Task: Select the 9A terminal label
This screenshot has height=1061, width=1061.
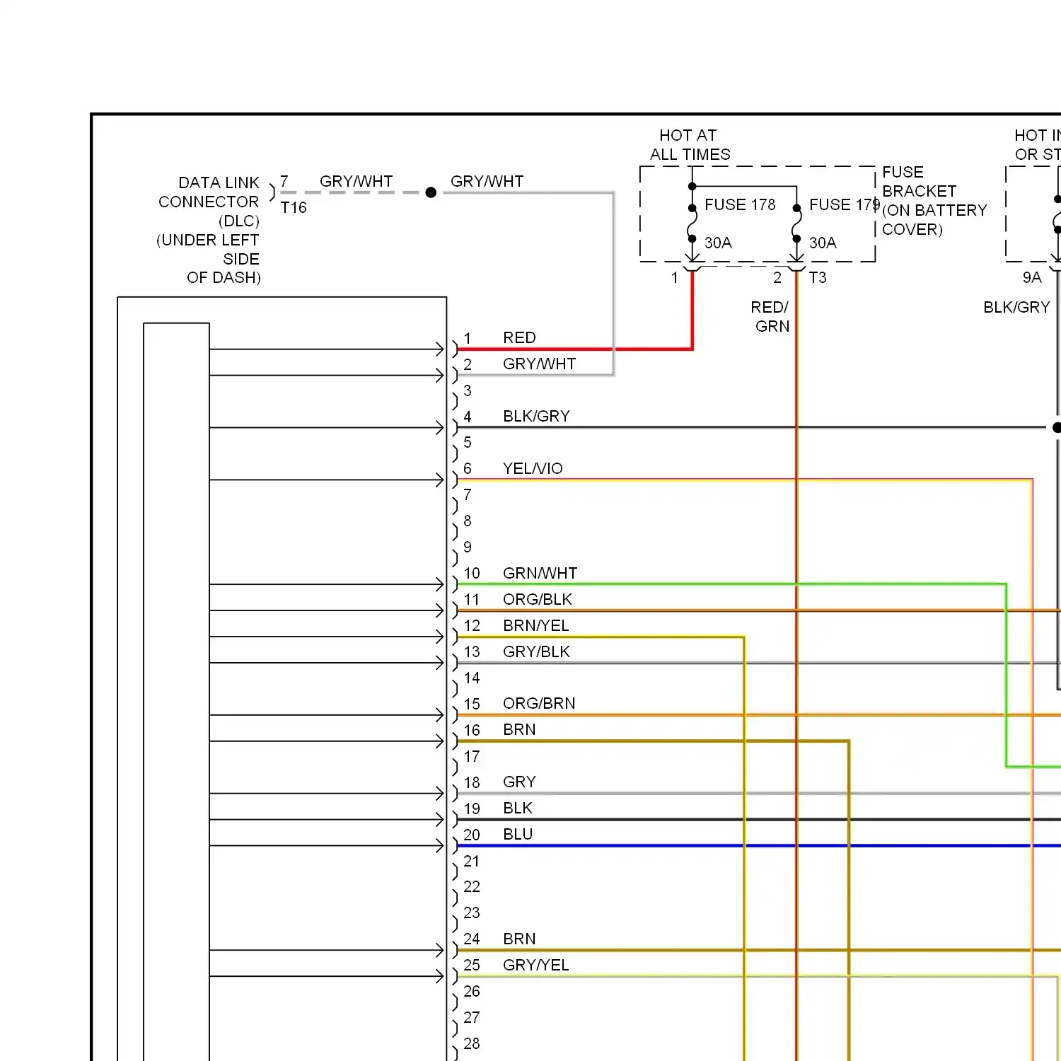Action: 1032,277
